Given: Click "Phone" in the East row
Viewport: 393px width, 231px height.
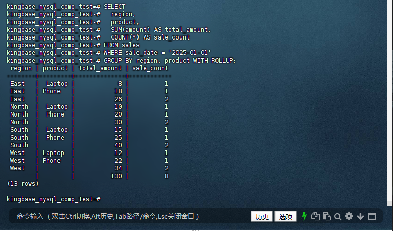Looking at the screenshot, I should (51, 91).
